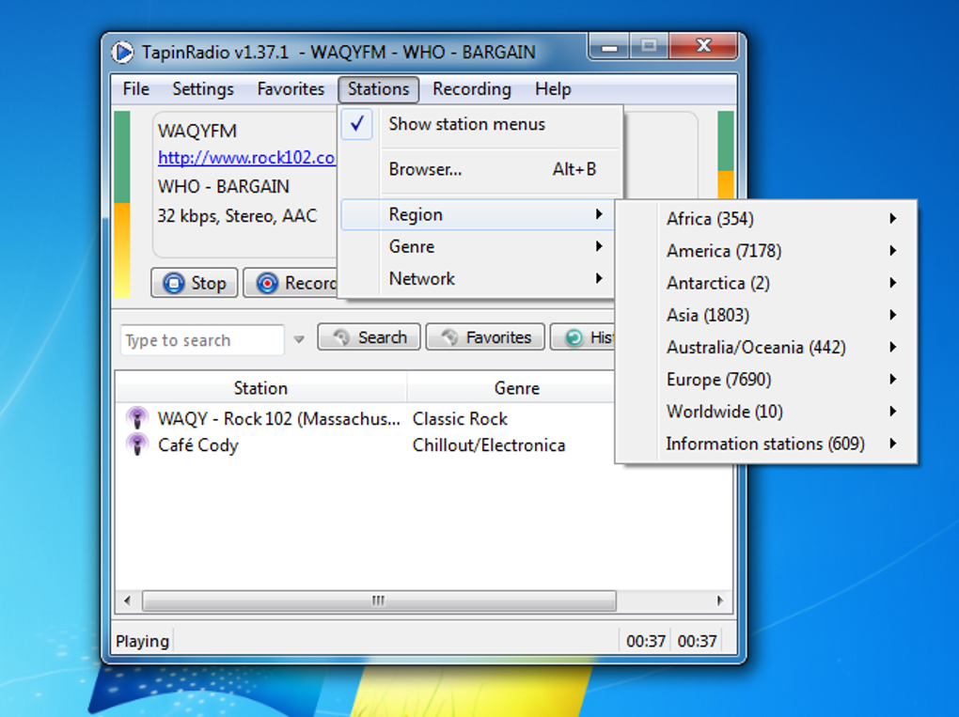Expand the Network submenu

click(477, 279)
